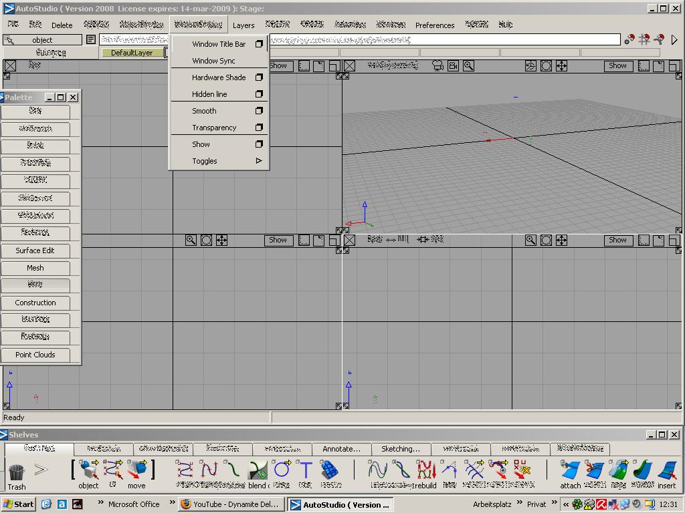The width and height of the screenshot is (685, 513).
Task: Open the Show dropdown in the perspective window
Action: click(x=617, y=66)
